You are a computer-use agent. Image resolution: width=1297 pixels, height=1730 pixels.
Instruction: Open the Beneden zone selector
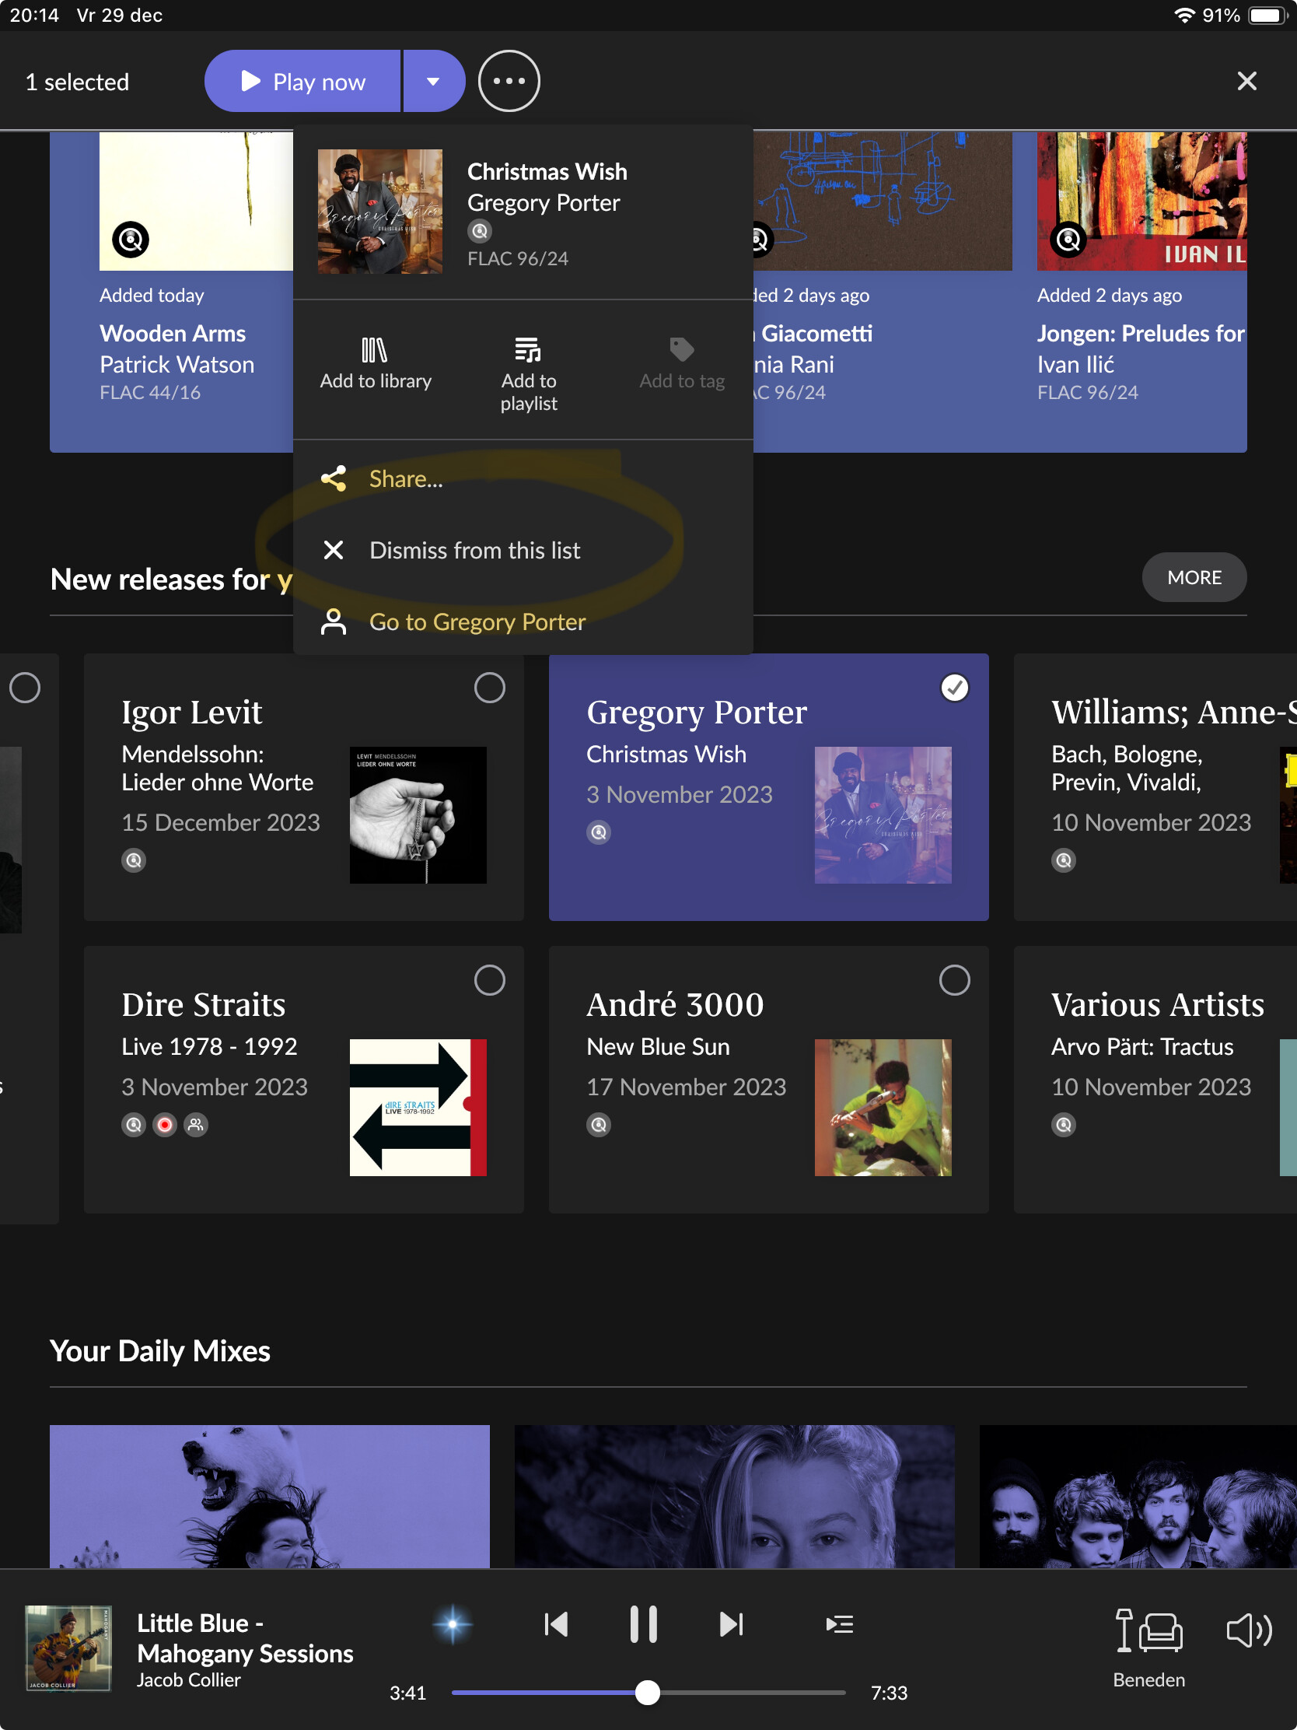coord(1148,1642)
